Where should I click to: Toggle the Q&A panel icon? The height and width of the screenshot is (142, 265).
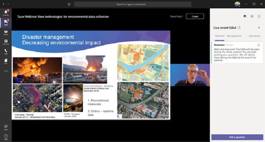point(245,16)
